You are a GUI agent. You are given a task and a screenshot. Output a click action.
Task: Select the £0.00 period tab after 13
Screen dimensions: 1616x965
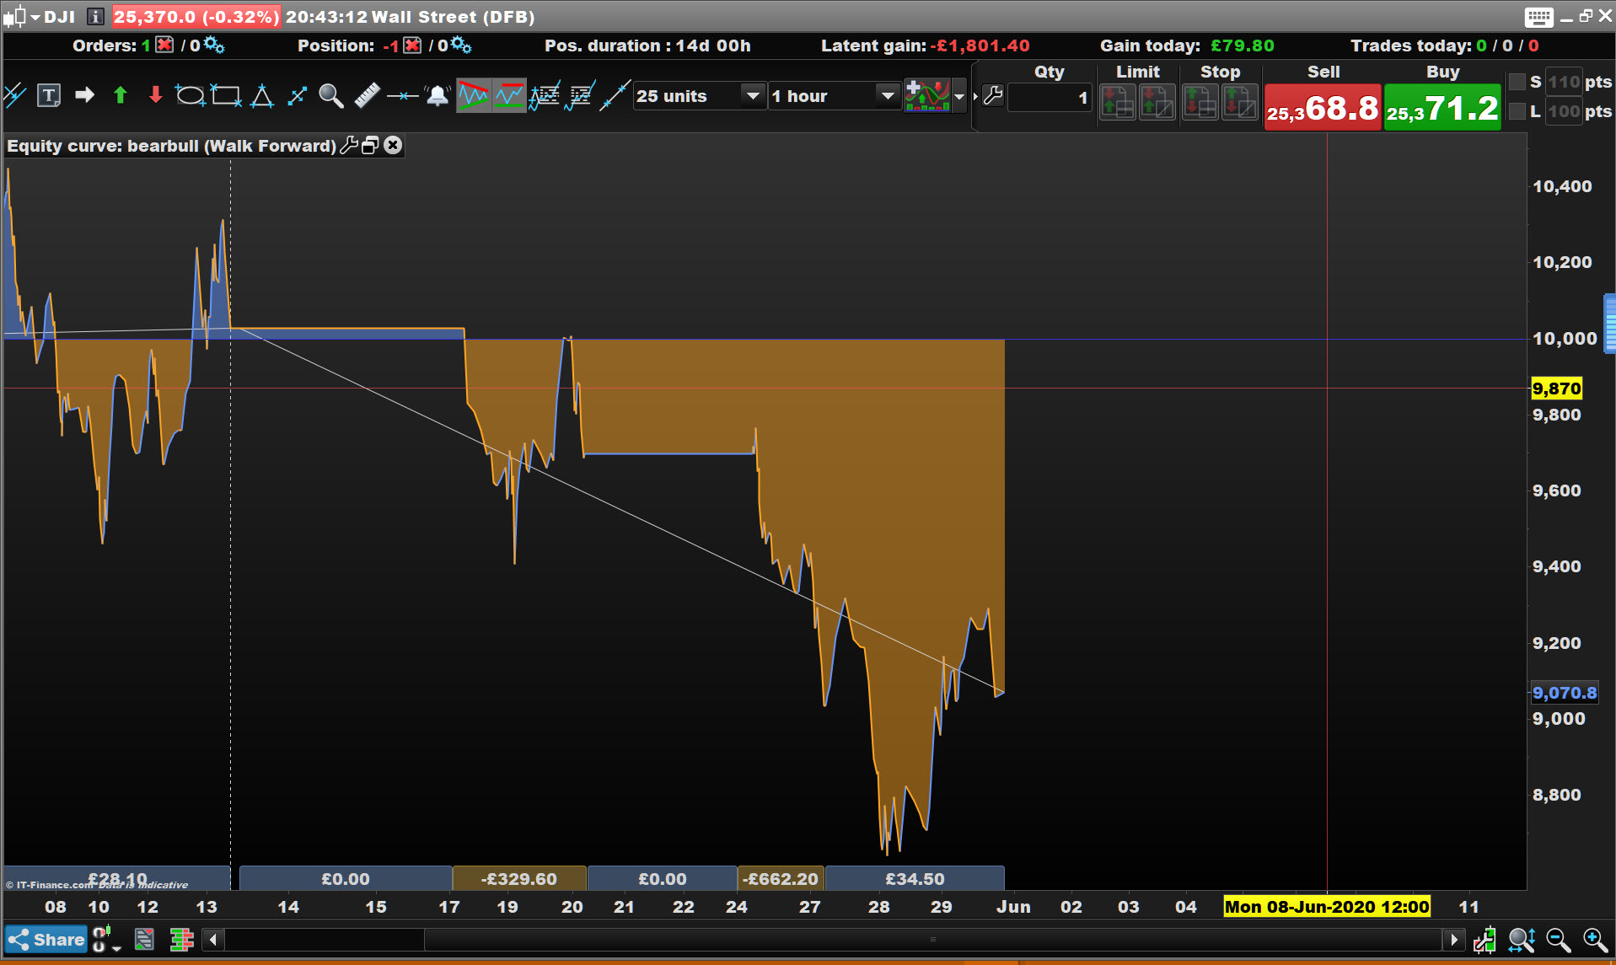(x=346, y=878)
